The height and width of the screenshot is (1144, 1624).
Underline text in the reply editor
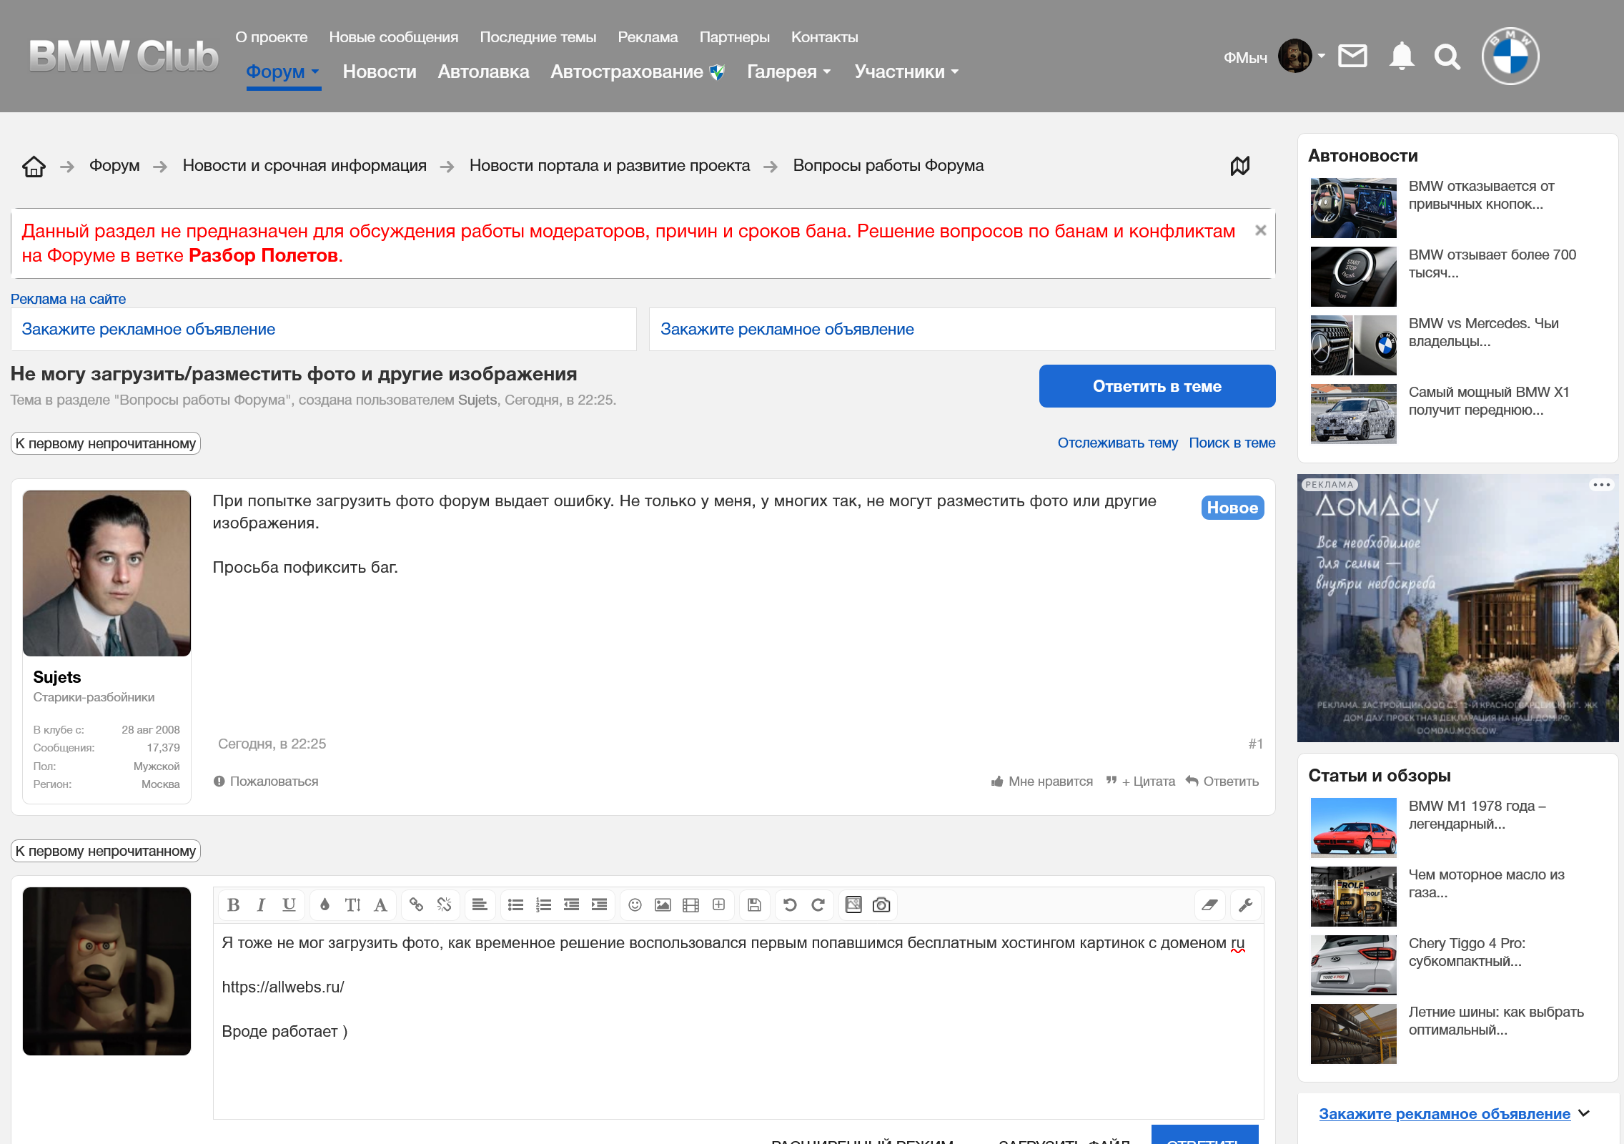click(289, 905)
